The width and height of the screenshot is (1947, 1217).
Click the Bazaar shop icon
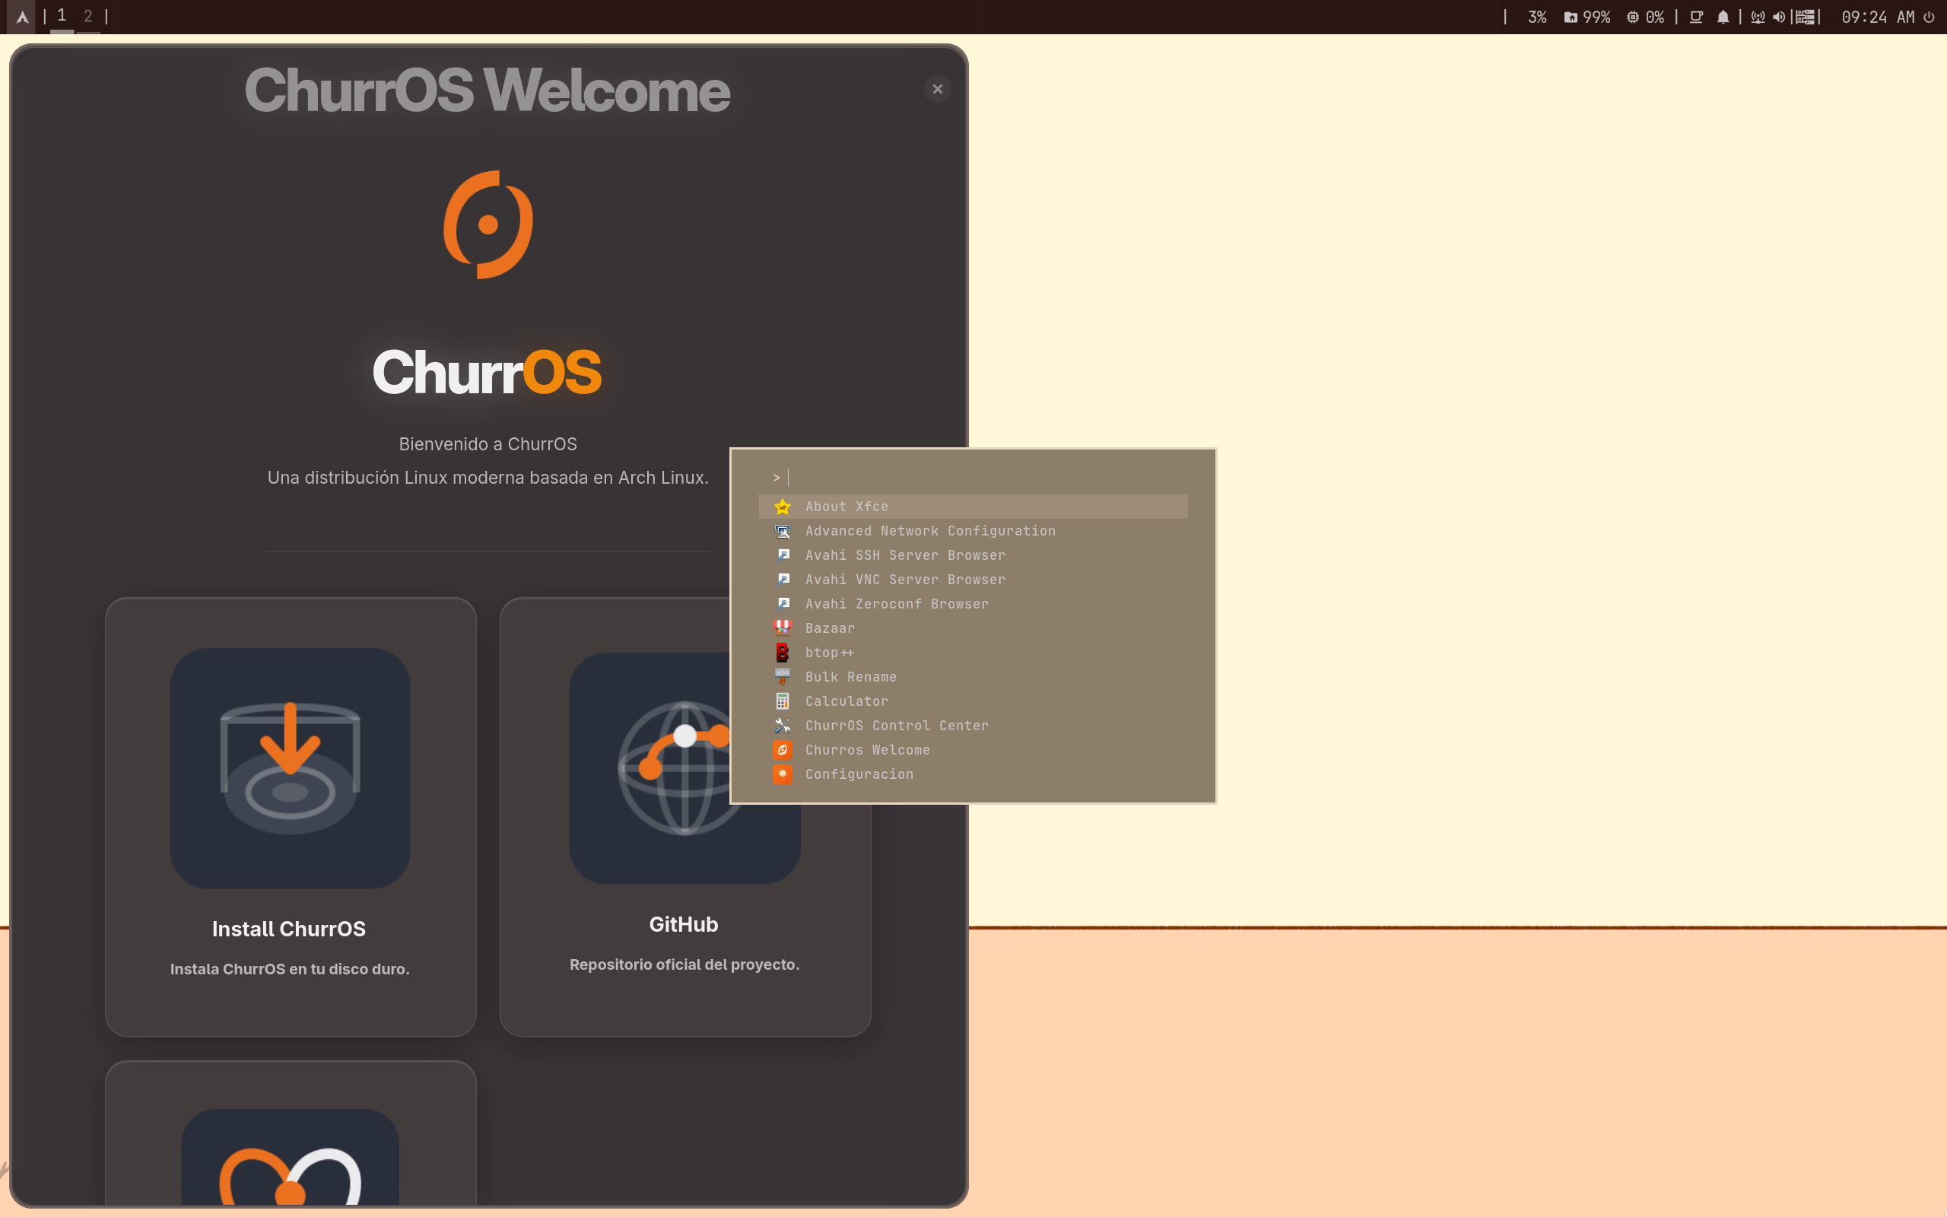pyautogui.click(x=782, y=628)
